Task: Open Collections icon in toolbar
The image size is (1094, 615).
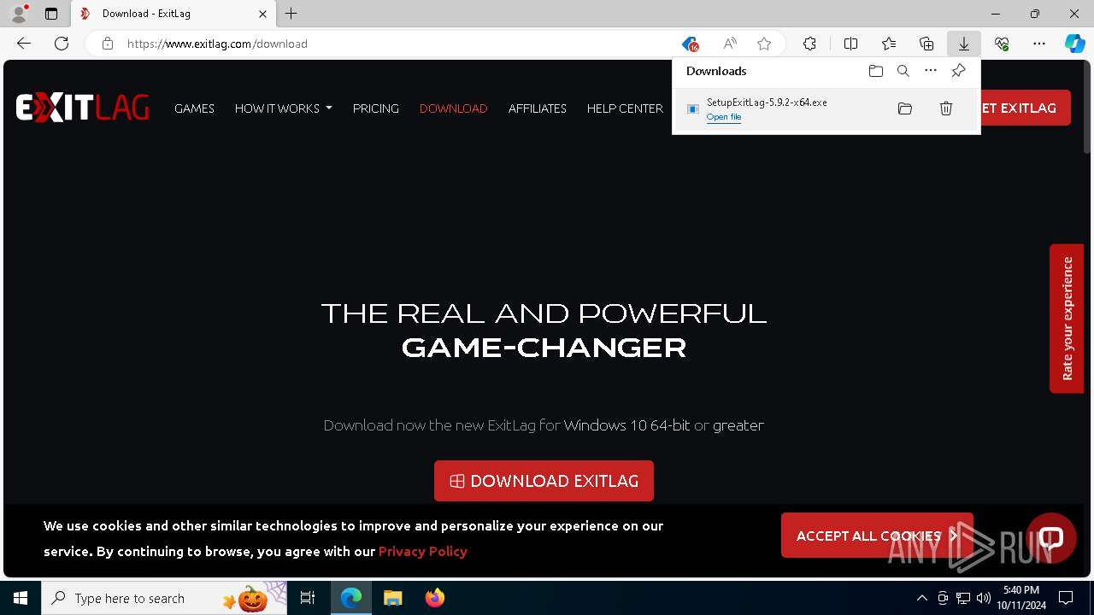Action: point(926,44)
